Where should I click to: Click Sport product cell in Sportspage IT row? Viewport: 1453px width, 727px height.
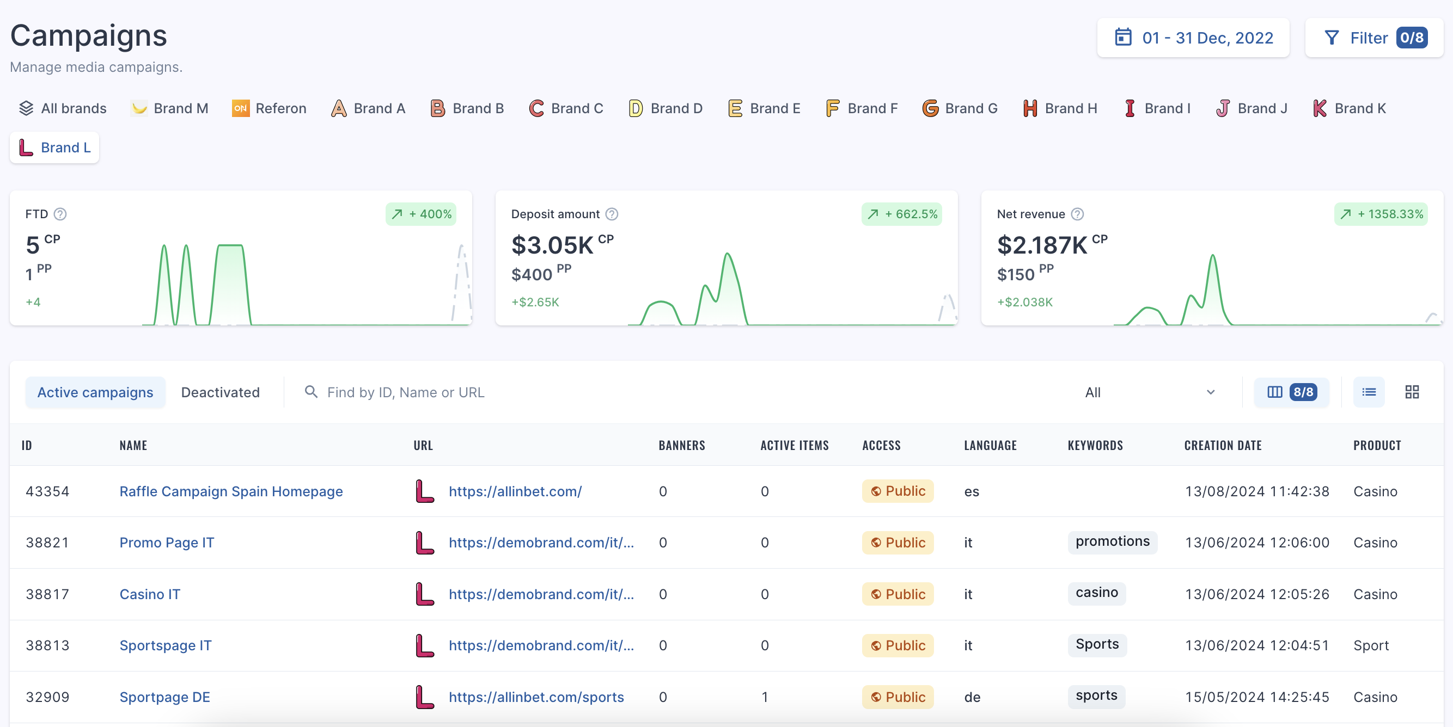1371,646
